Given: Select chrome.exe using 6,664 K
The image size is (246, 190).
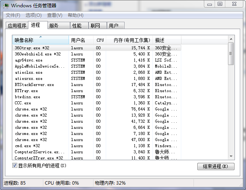Looking at the screenshot, I should click(97, 127).
